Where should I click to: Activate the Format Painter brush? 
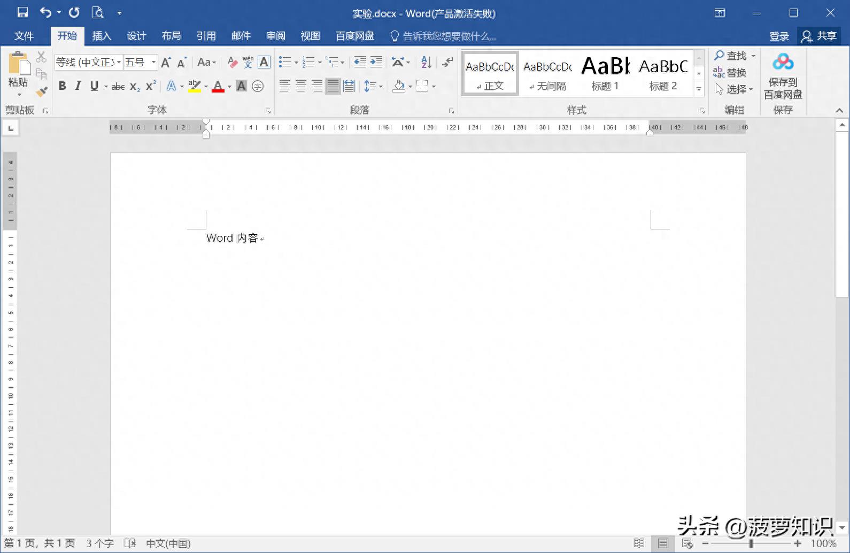41,91
